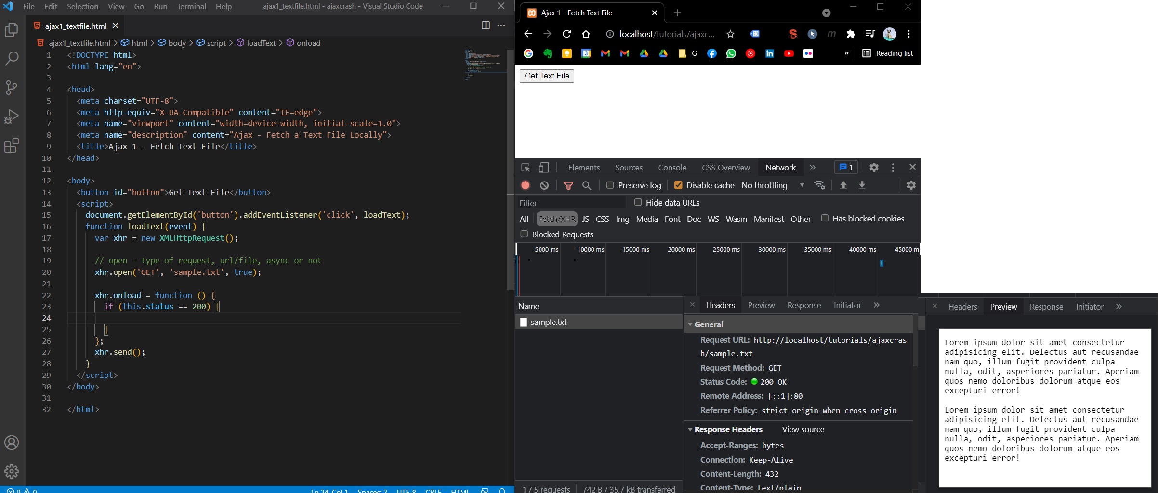Collapse the Response Headers section
This screenshot has height=493, width=1158.
[690, 429]
